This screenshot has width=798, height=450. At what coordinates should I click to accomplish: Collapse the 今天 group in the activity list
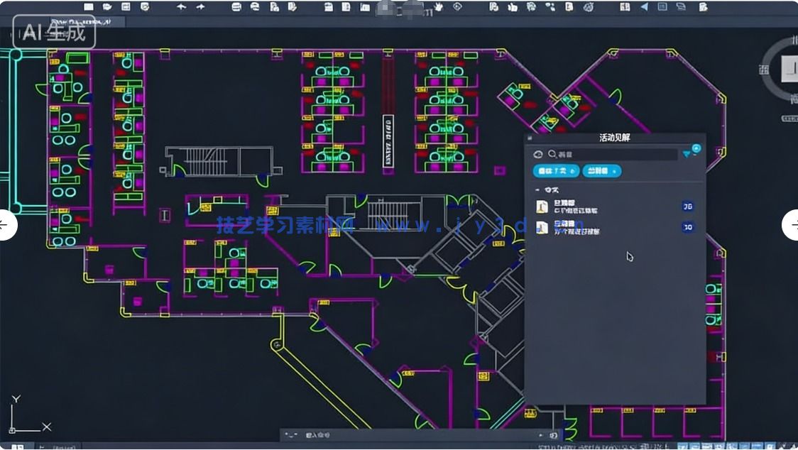(537, 189)
